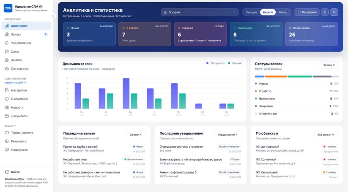Open the ЖК Солнечный object row
The height and width of the screenshot is (192, 348).
(x=297, y=162)
